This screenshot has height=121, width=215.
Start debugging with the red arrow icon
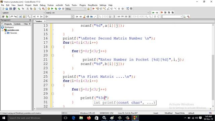coord(93,9)
